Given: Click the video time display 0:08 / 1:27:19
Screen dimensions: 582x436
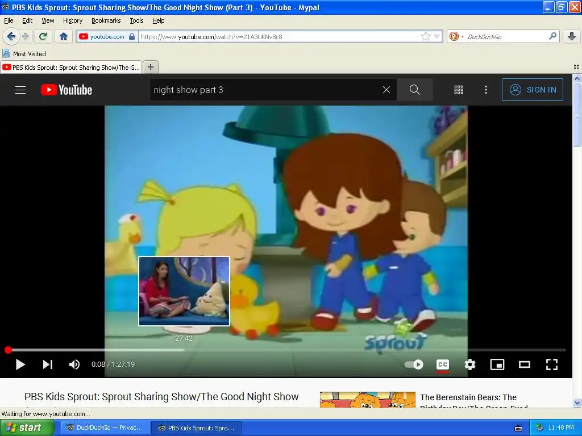Looking at the screenshot, I should (x=113, y=364).
